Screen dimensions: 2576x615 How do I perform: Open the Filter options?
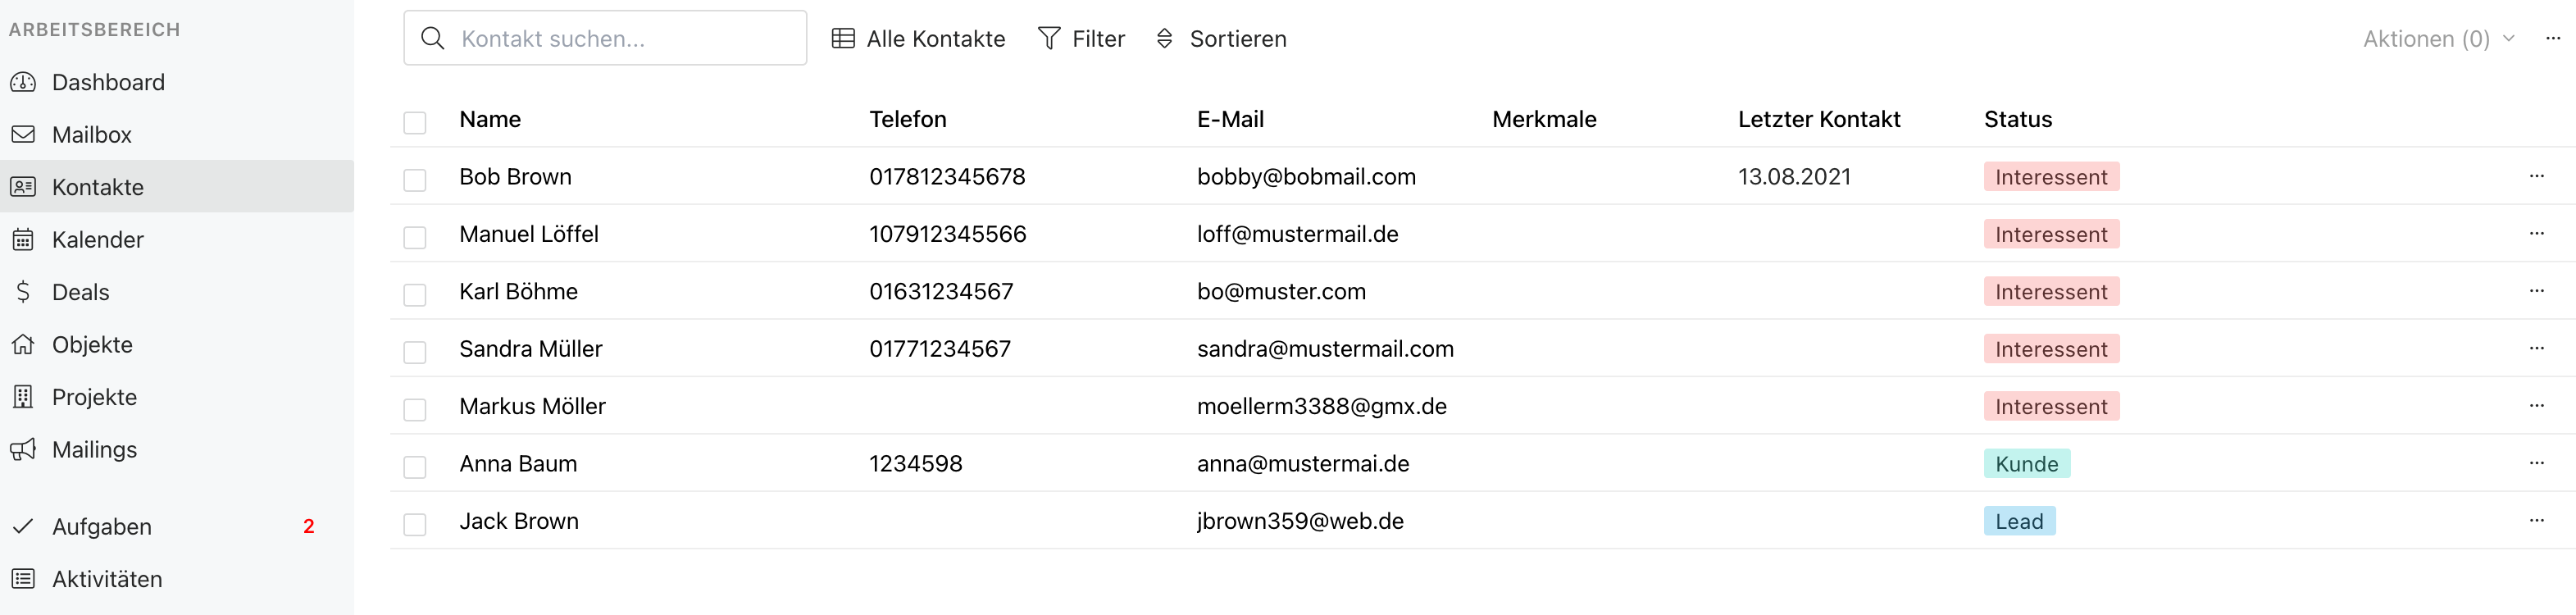tap(1081, 39)
